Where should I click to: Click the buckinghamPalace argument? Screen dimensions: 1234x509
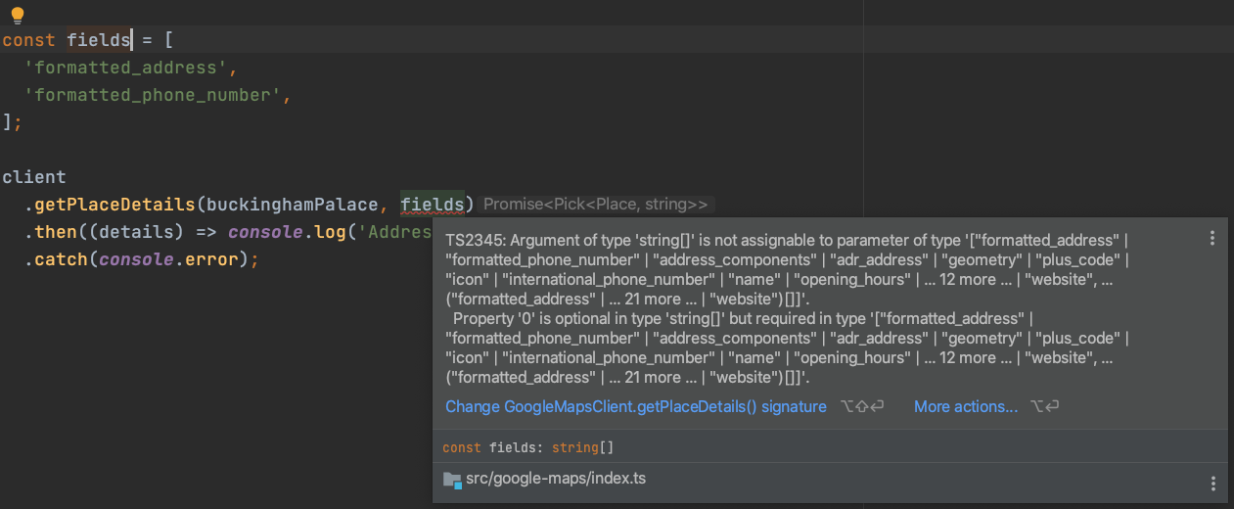[292, 205]
